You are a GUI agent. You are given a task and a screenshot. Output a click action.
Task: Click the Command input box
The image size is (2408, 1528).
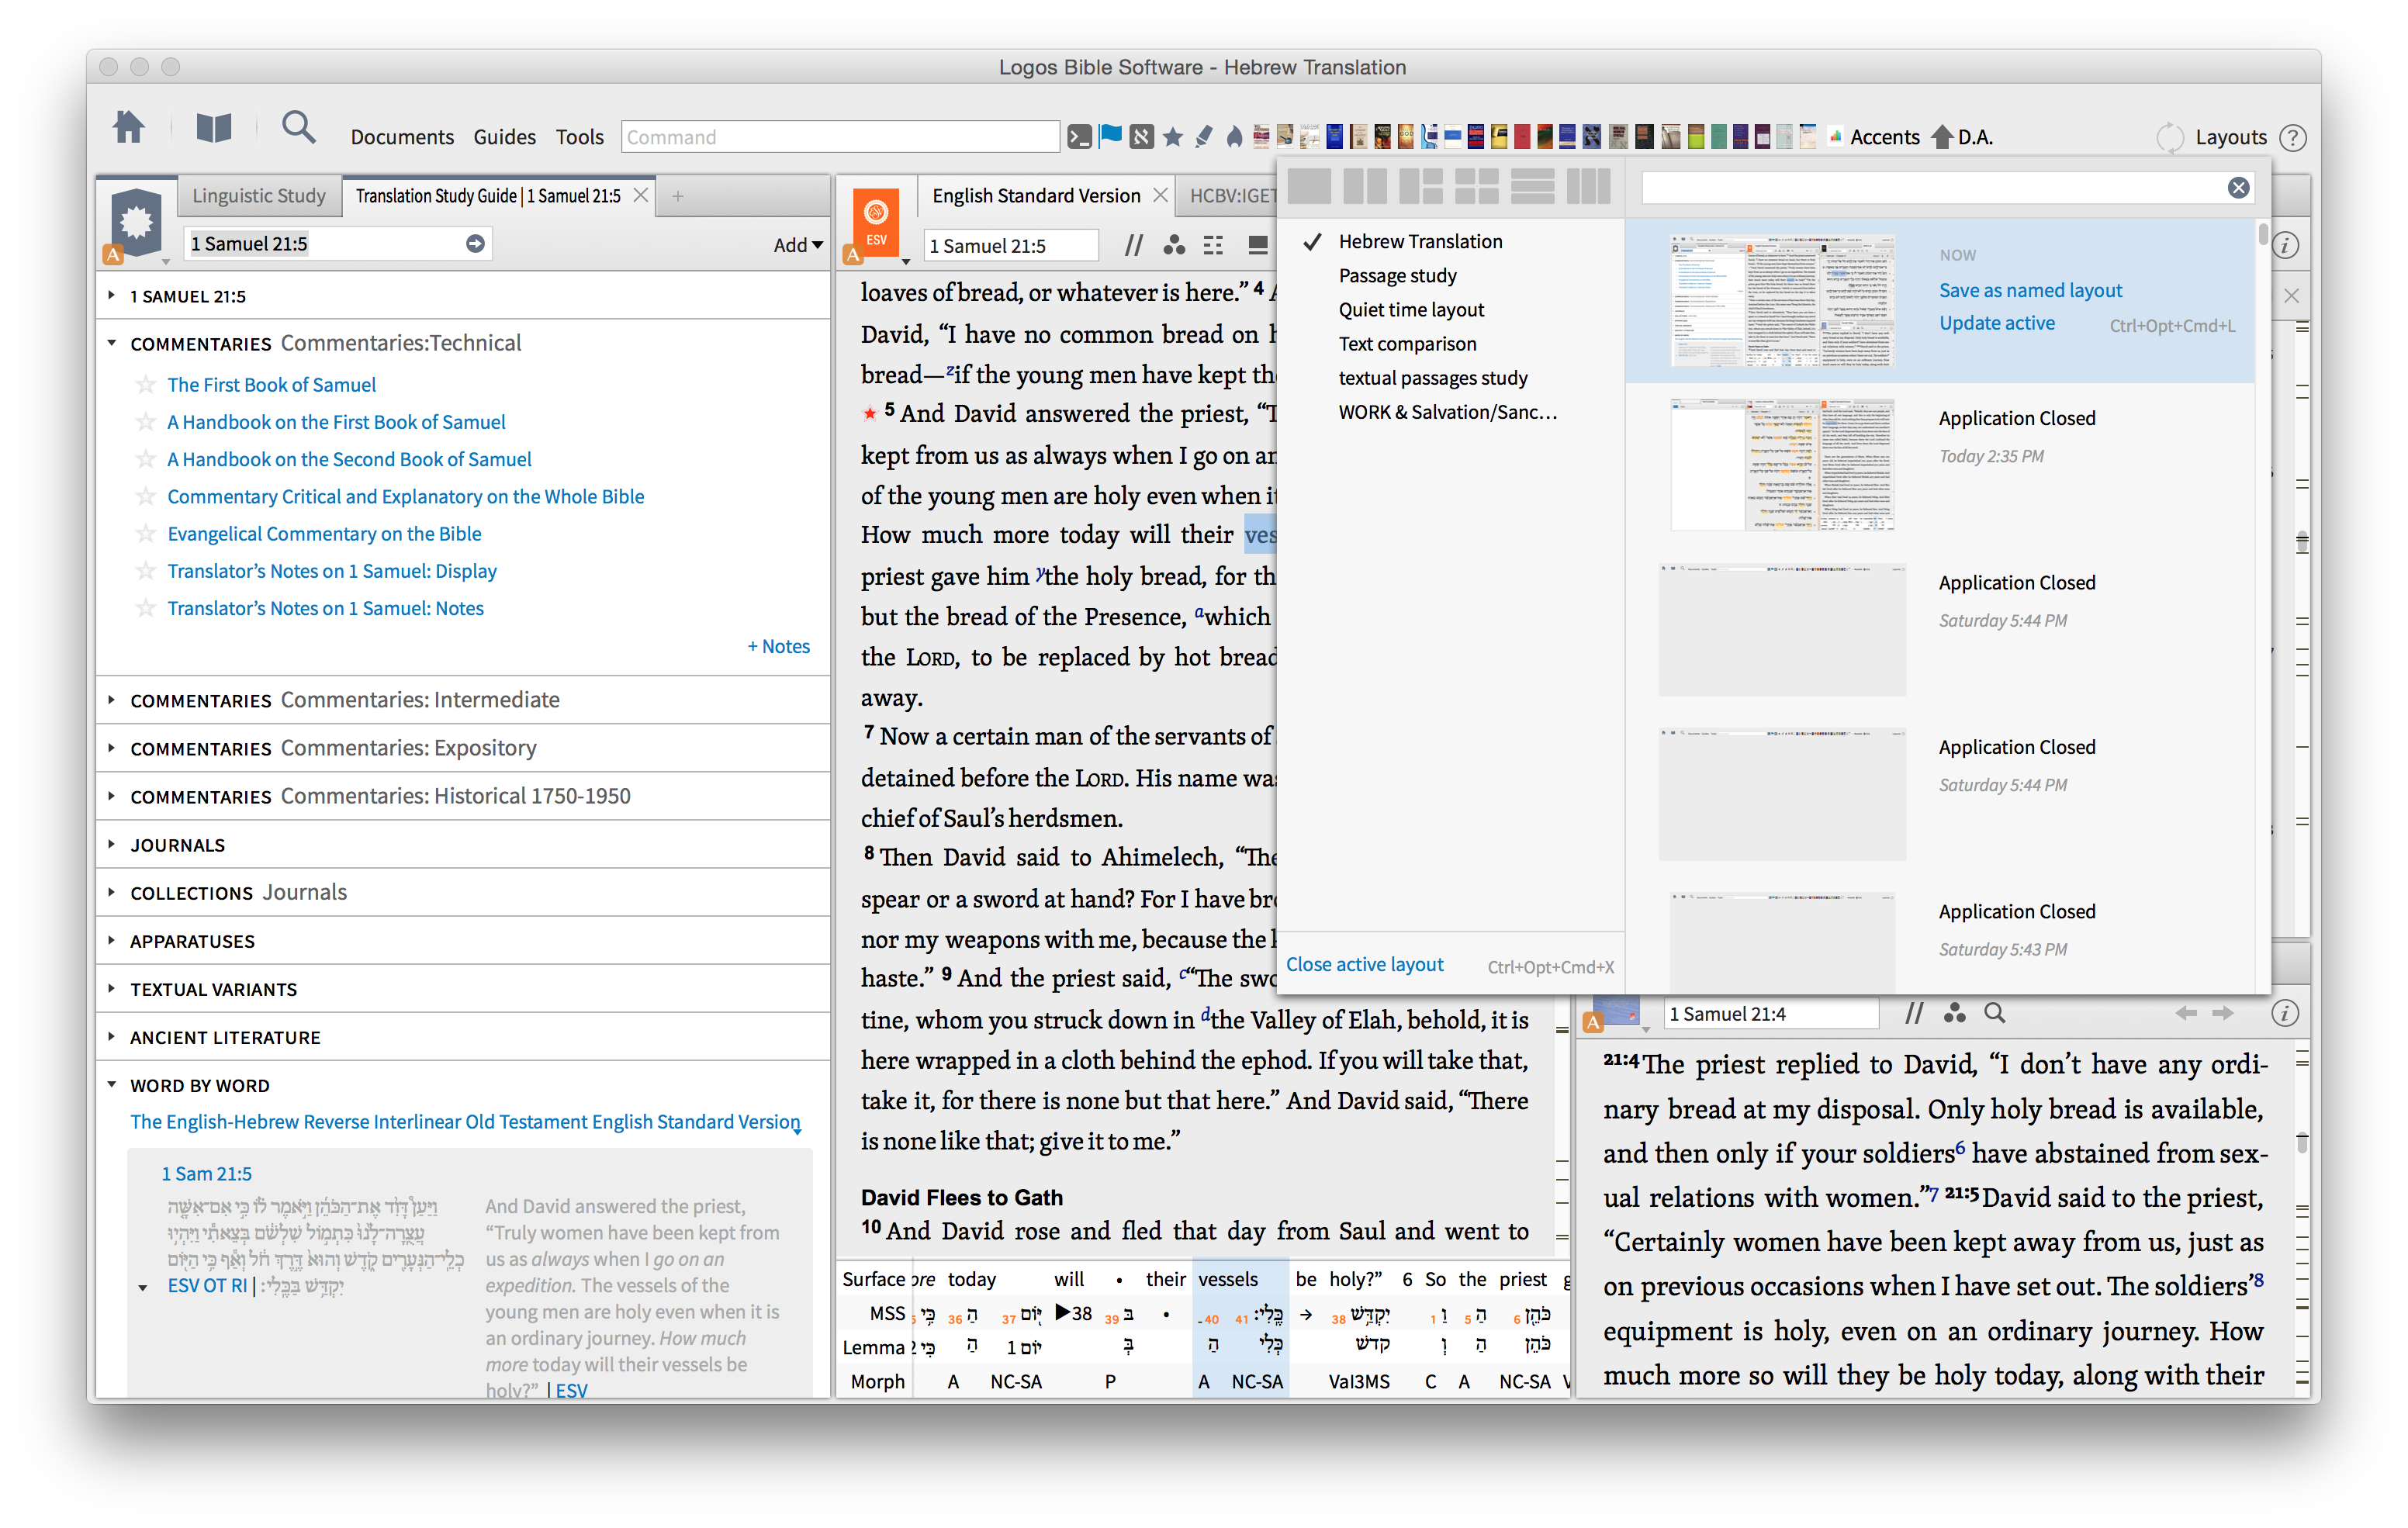839,137
